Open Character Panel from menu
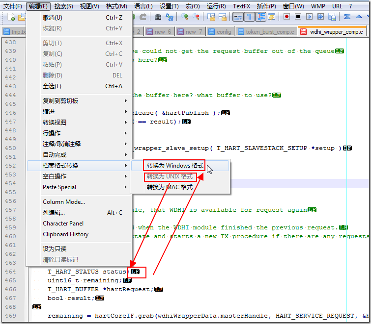The height and width of the screenshot is (324, 371). pyautogui.click(x=80, y=223)
